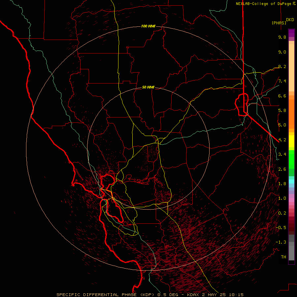Click the TH legend label
This screenshot has width=297, height=297.
pos(283,257)
